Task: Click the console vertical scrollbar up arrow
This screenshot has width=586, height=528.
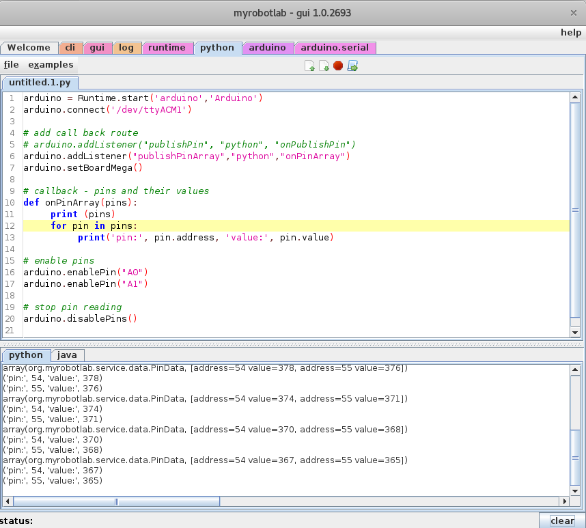Action: pos(575,370)
